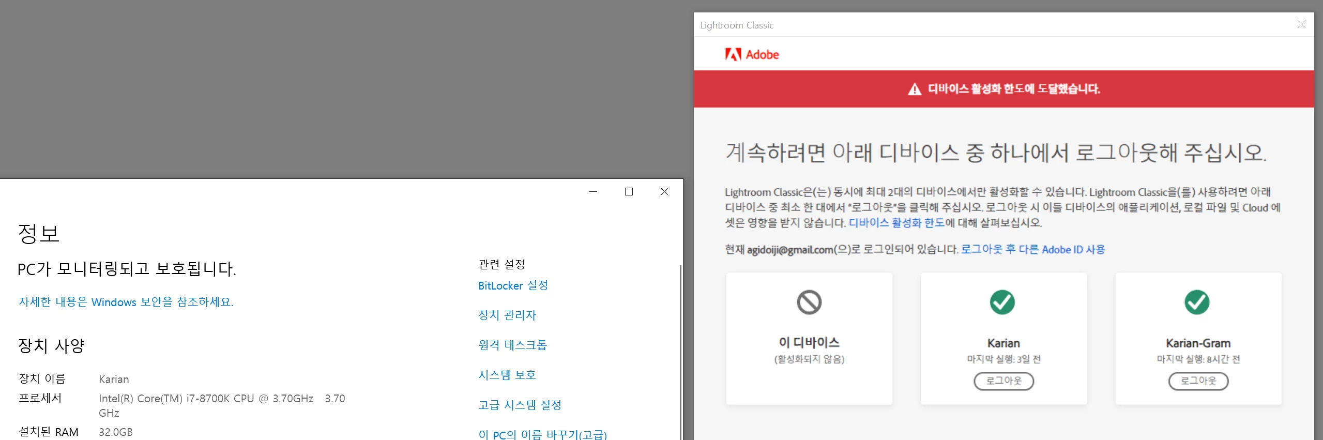Open Windows 보안 참조 link
This screenshot has width=1323, height=440.
pos(126,301)
